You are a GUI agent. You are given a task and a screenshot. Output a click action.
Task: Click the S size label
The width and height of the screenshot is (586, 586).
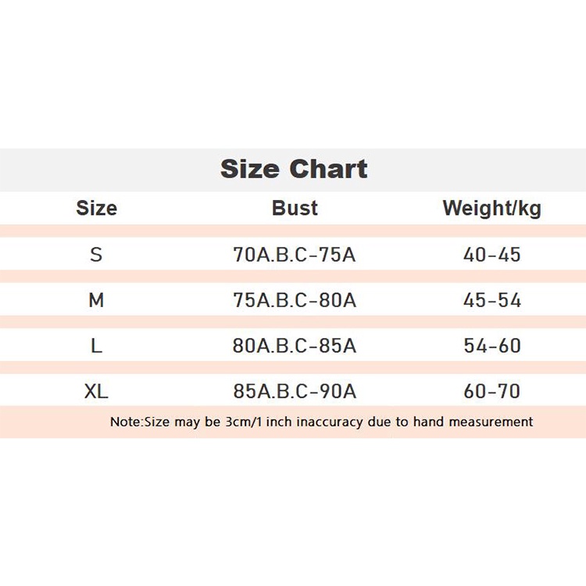click(96, 255)
